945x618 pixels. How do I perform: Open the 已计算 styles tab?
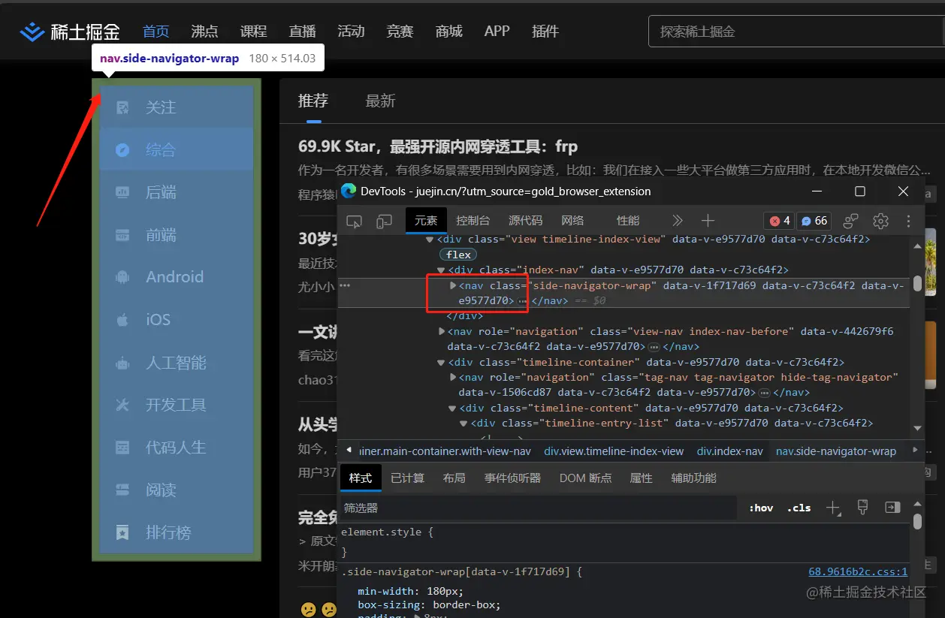click(x=407, y=478)
